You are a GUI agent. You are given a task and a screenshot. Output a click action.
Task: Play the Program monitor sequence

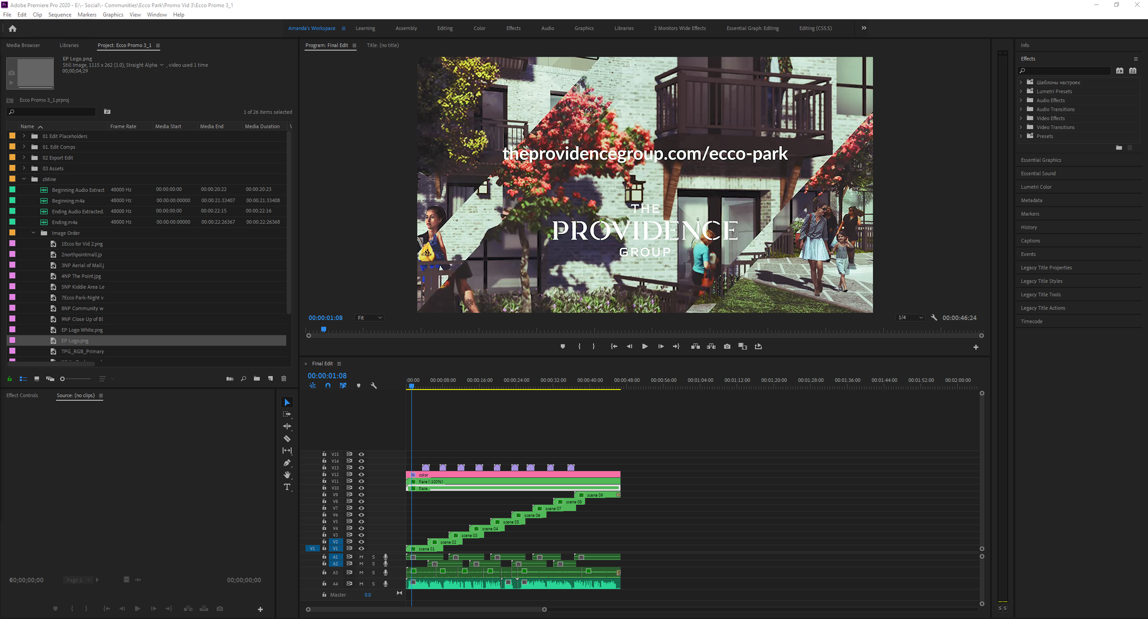click(x=645, y=346)
